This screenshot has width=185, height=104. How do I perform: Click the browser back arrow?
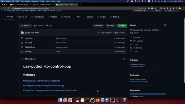coord(2,8)
